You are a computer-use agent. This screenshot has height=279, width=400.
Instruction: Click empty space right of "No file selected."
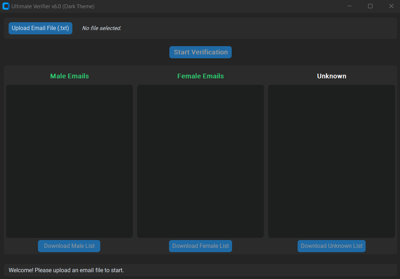click(x=251, y=28)
